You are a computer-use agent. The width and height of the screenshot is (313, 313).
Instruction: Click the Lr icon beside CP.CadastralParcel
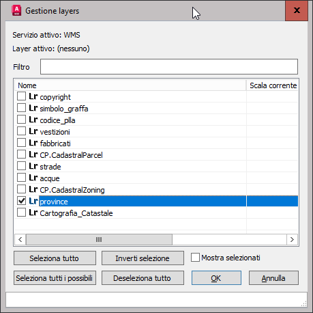(33, 154)
